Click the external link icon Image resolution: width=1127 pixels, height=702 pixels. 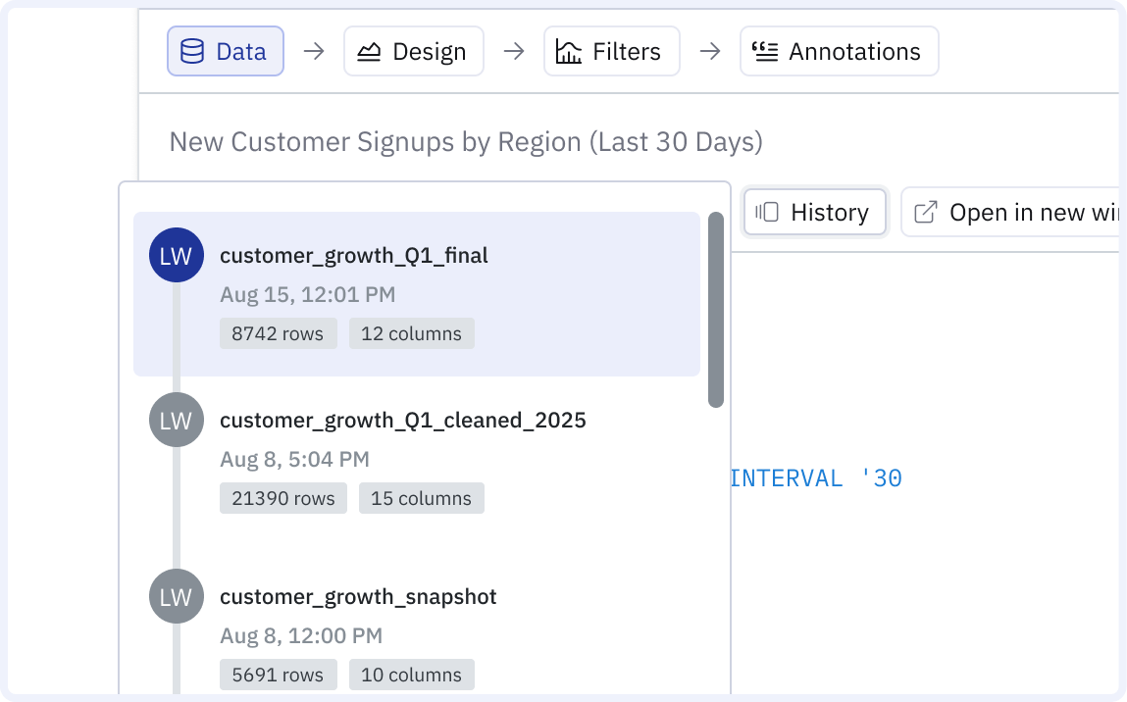click(x=925, y=212)
